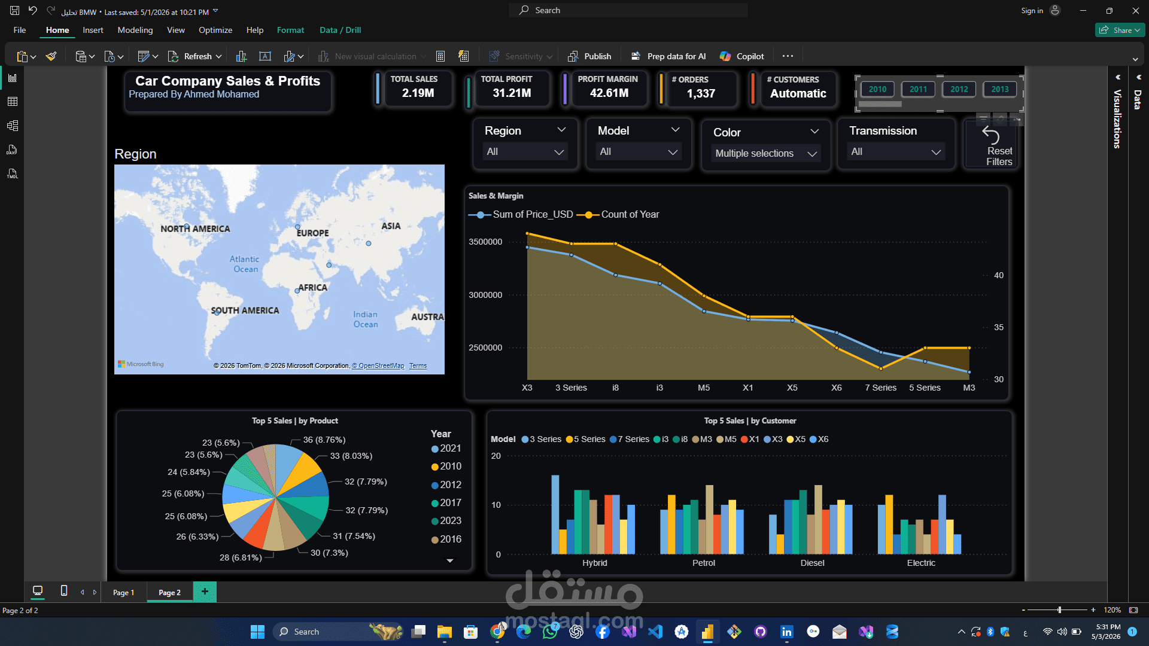
Task: Expand the Year legend with down arrow
Action: [450, 560]
